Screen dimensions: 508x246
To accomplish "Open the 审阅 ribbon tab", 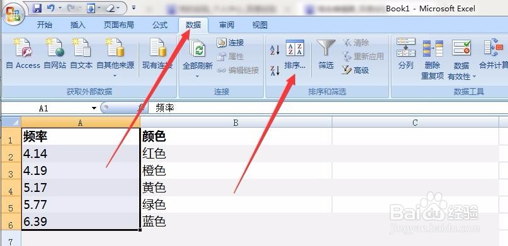I will click(x=227, y=25).
